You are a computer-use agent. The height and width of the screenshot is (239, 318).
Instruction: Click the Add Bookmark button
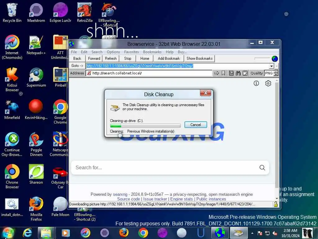point(169,59)
